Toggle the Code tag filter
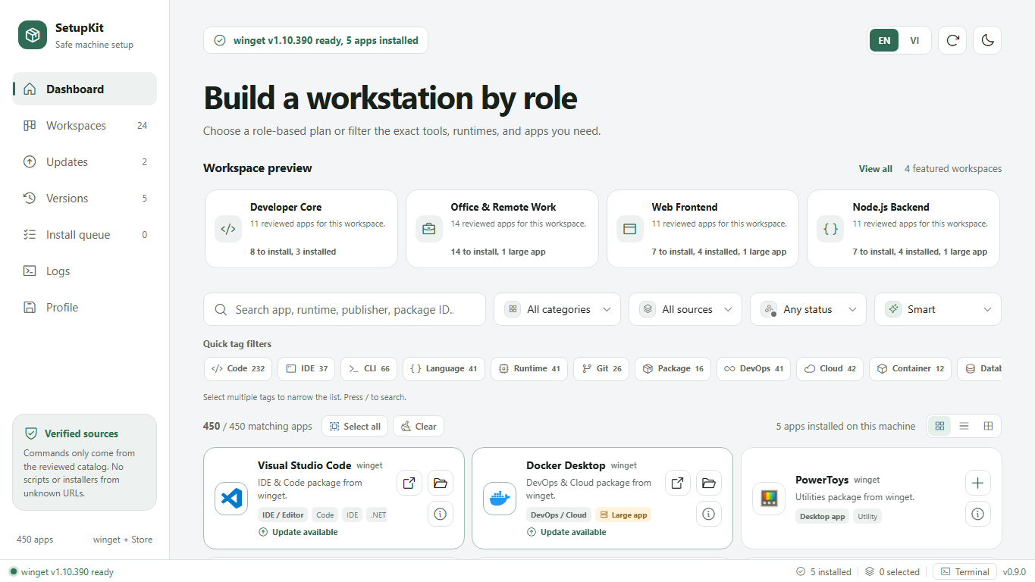Screen dimensions: 1035x582 click(238, 369)
